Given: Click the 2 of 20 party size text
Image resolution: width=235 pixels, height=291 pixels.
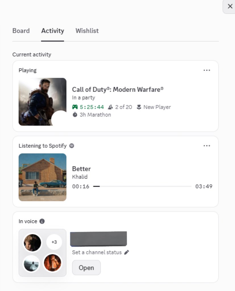Looking at the screenshot, I should (124, 107).
